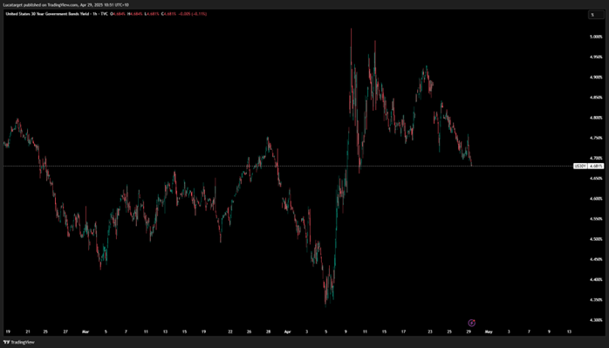Viewport: 609px width, 348px height.
Task: Click the 4.600% price axis label
Action: 596,199
